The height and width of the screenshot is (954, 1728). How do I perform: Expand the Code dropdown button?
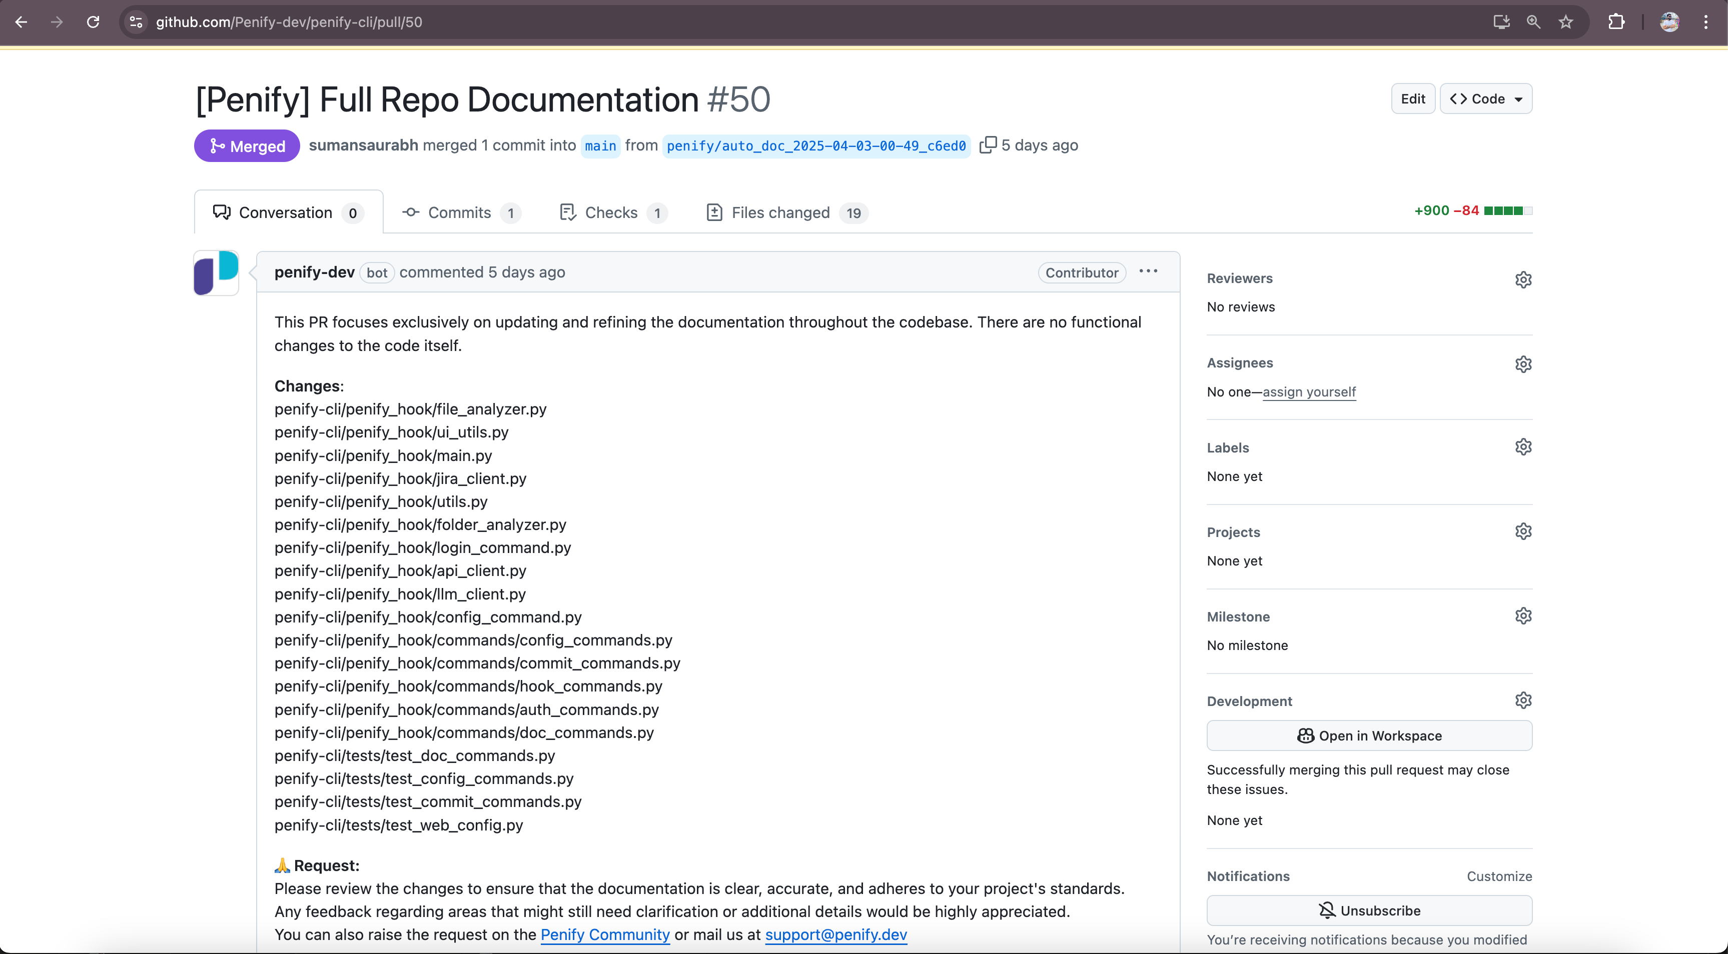point(1486,98)
